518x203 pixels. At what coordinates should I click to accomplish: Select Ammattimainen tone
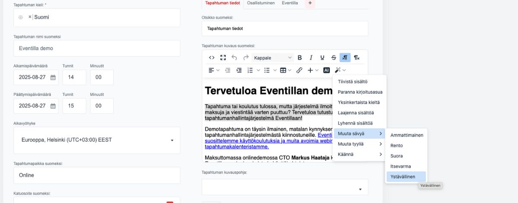coord(406,135)
